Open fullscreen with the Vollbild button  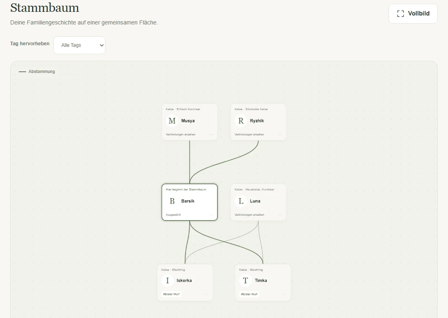[x=413, y=13]
